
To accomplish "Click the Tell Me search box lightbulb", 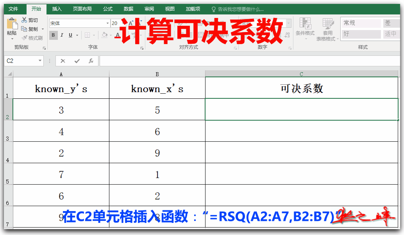I will point(214,9).
